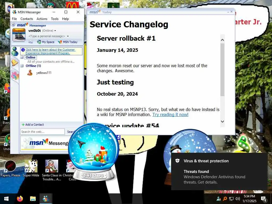Click the MSN Messenger taskbar button

(x=46, y=199)
